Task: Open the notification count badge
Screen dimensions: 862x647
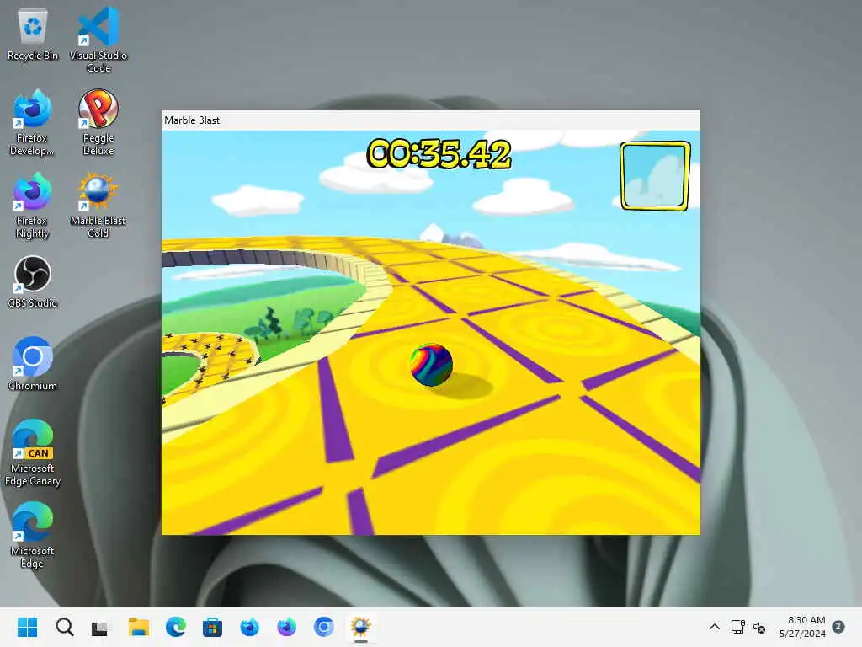Action: tap(838, 627)
